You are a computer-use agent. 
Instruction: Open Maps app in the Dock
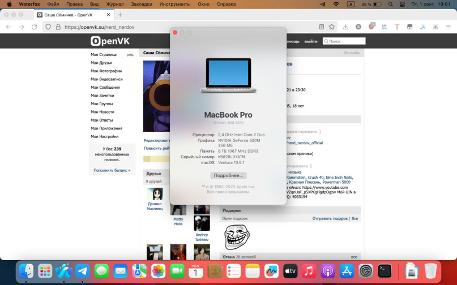(x=139, y=271)
